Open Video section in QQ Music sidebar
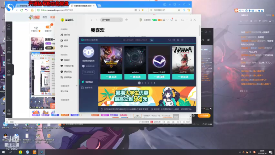This screenshot has height=155, width=275. pos(64,40)
